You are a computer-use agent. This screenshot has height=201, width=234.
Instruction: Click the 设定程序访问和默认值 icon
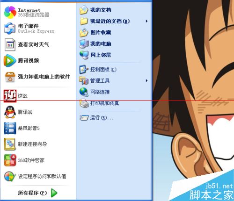(10, 176)
